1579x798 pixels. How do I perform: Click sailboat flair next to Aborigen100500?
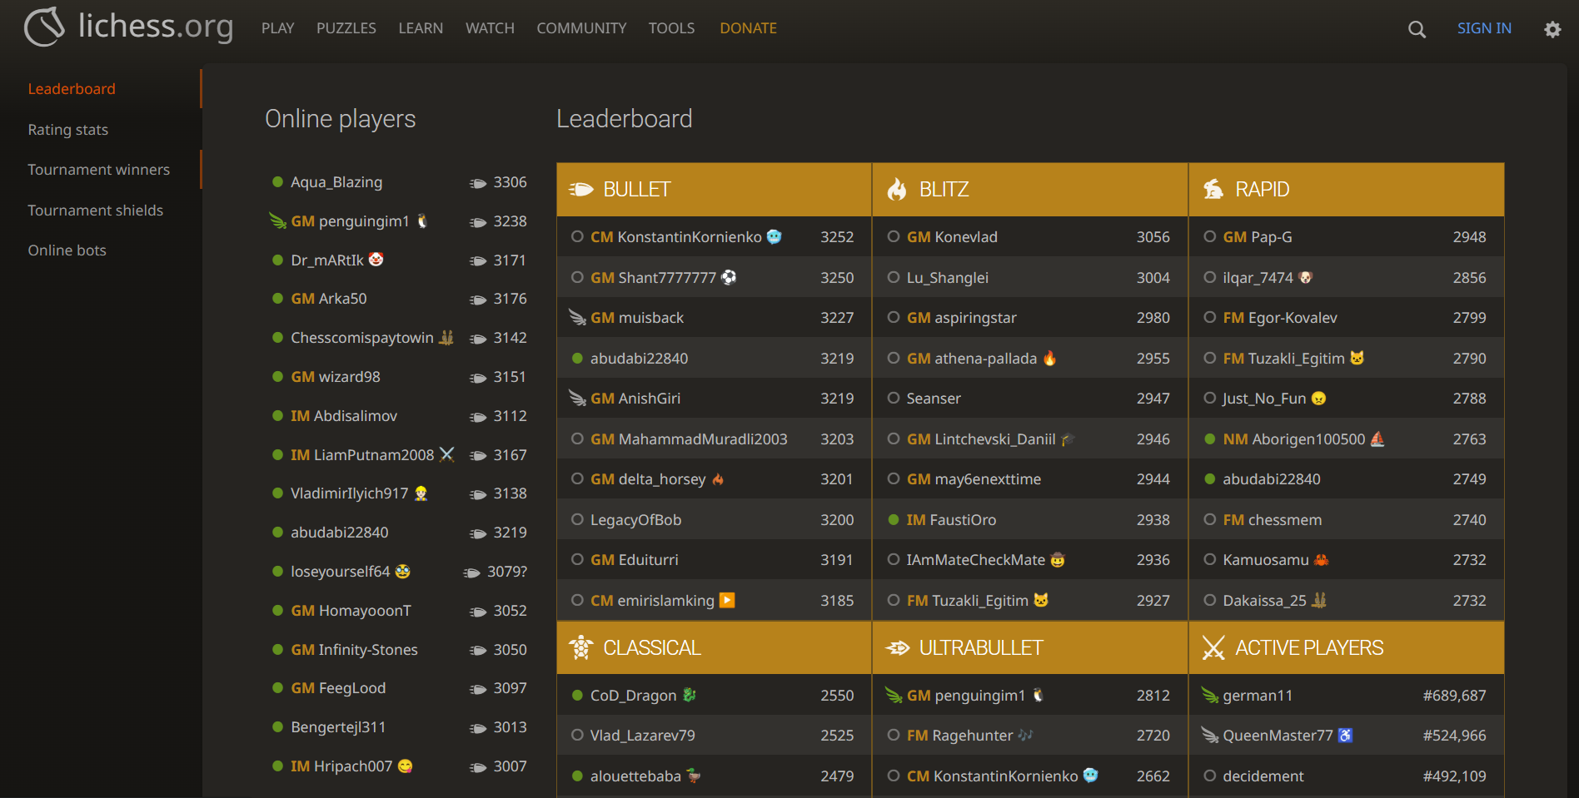[x=1377, y=439]
